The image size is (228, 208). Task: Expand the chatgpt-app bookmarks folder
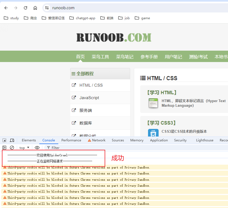pyautogui.click(x=82, y=18)
